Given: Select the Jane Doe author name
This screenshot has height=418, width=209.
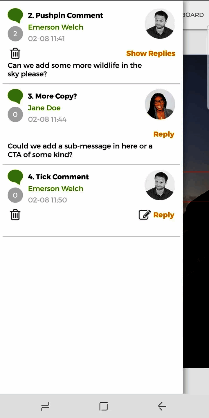Looking at the screenshot, I should [x=44, y=108].
